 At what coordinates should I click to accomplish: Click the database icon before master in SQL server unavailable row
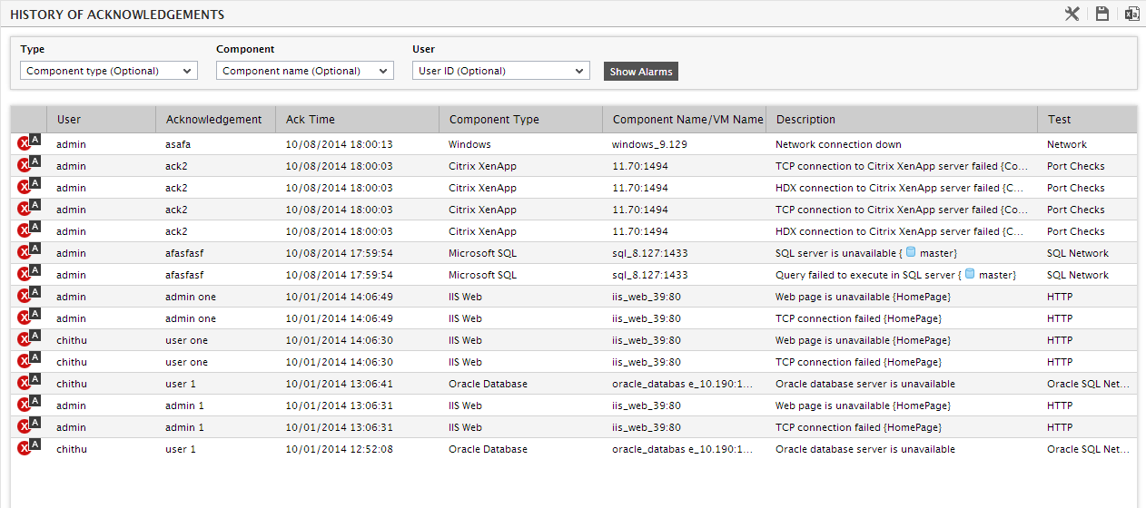coord(911,252)
